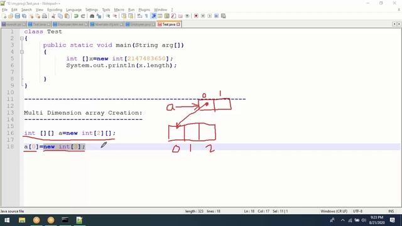Click the Save All toolbar icon
This screenshot has width=402, height=226.
point(24,16)
